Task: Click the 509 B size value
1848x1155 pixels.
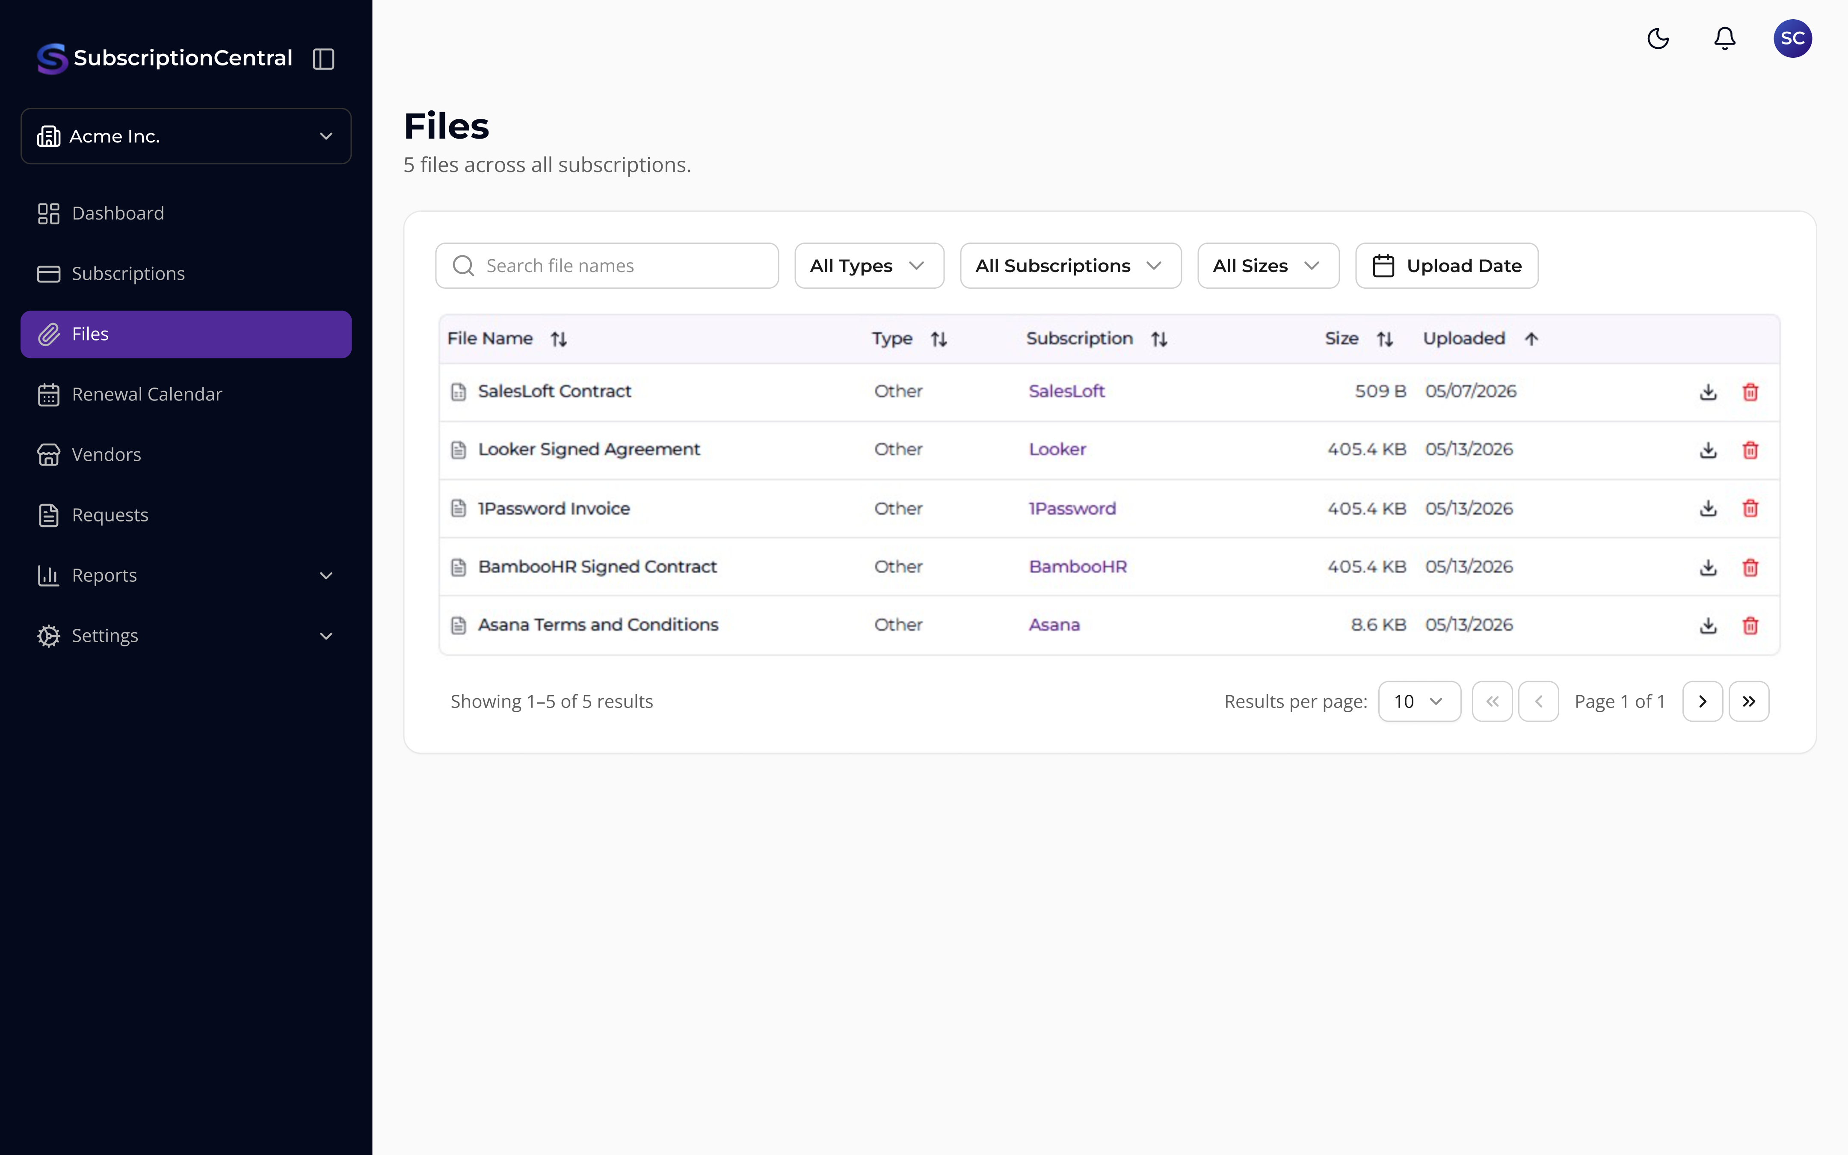Action: pyautogui.click(x=1380, y=391)
